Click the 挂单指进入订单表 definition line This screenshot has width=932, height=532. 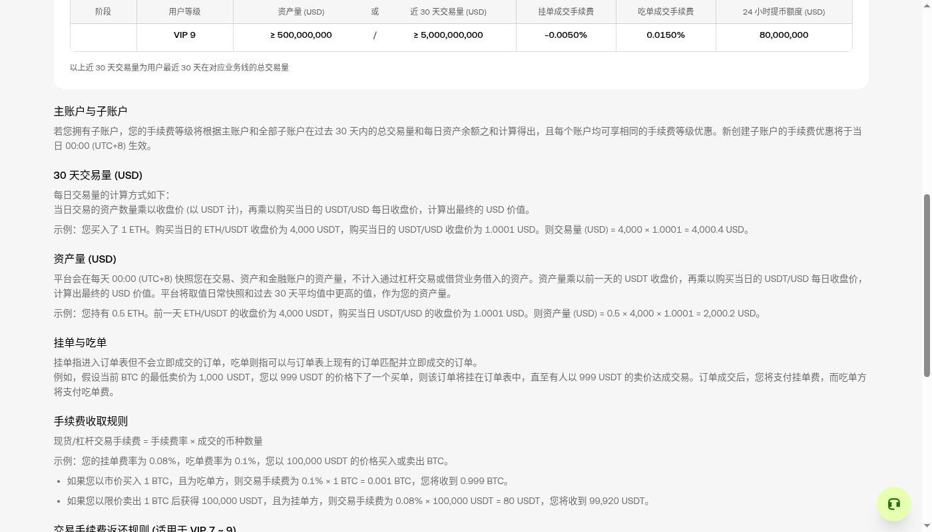pyautogui.click(x=268, y=362)
